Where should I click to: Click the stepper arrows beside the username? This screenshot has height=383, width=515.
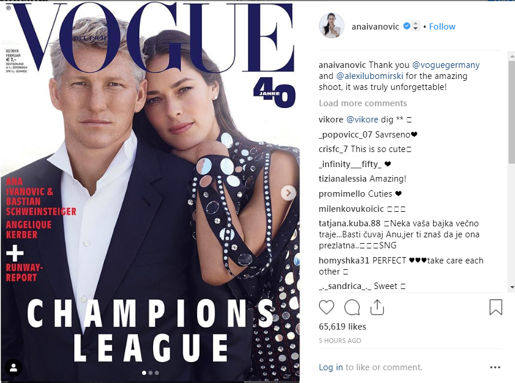tap(415, 26)
